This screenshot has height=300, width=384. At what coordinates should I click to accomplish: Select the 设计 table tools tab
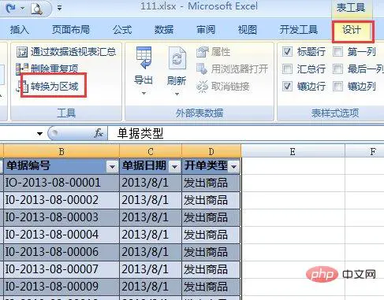point(352,30)
